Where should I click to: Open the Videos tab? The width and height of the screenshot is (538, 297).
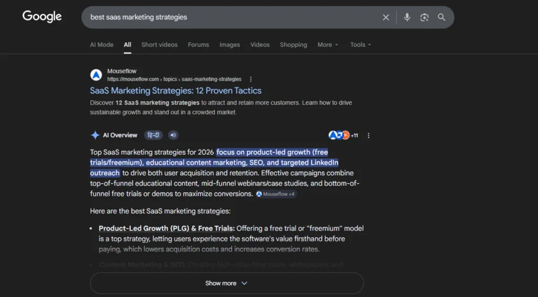(260, 45)
